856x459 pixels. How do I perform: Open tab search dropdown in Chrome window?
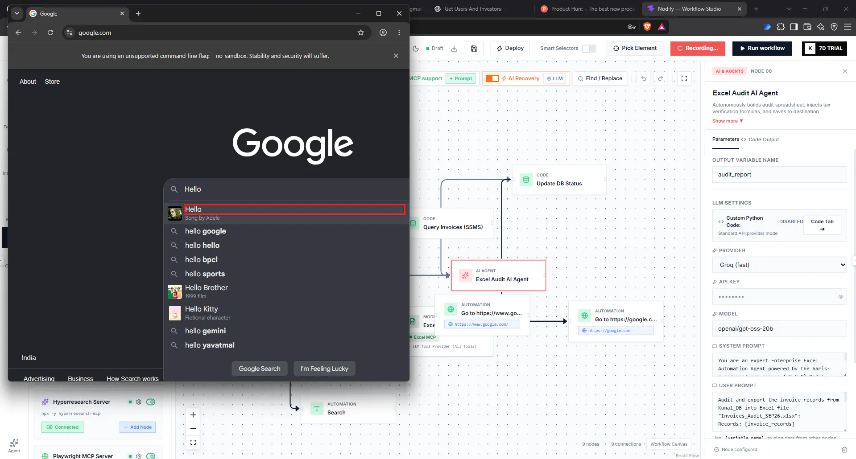click(x=17, y=13)
